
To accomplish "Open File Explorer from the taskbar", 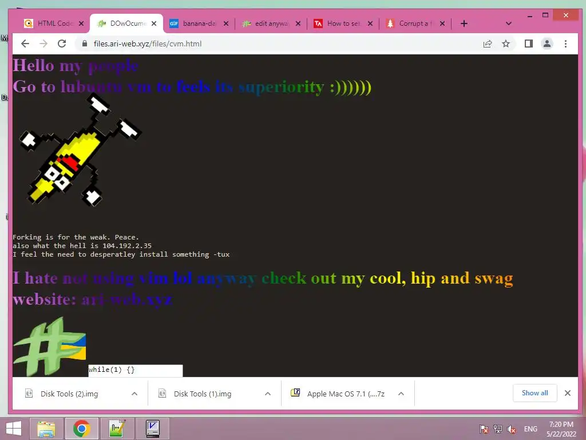I will (x=46, y=429).
